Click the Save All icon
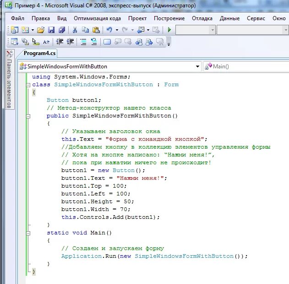The width and height of the screenshot is (289, 284). tap(62, 30)
